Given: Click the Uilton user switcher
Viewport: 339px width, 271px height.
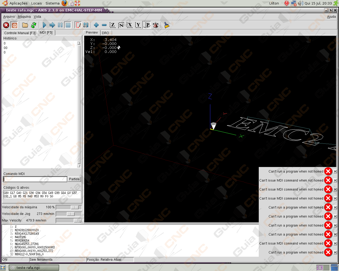Looking at the screenshot, I should pyautogui.click(x=274, y=3).
